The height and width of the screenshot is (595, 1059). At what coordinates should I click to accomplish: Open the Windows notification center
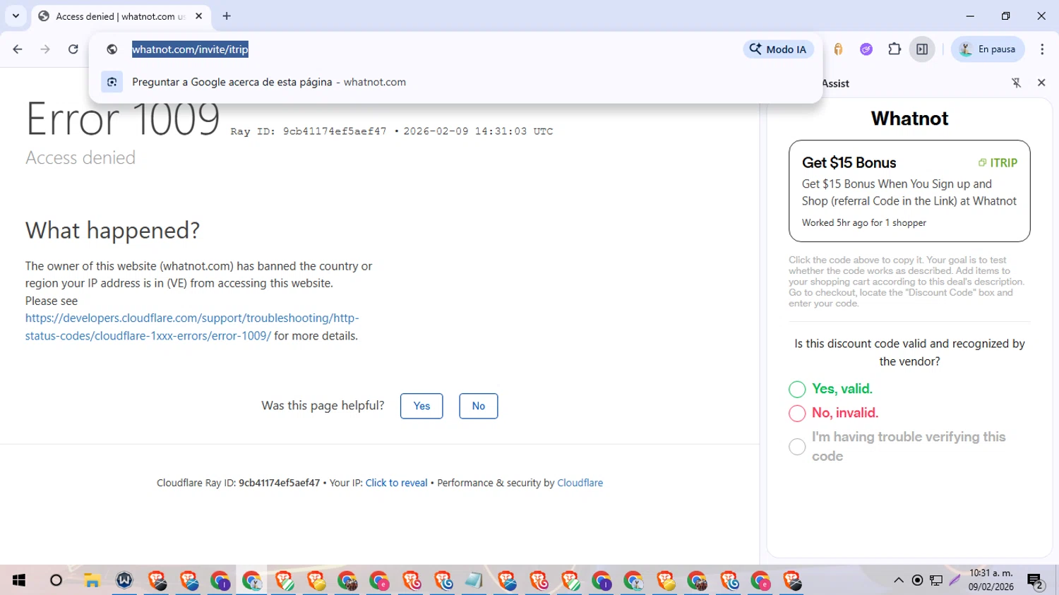1036,580
